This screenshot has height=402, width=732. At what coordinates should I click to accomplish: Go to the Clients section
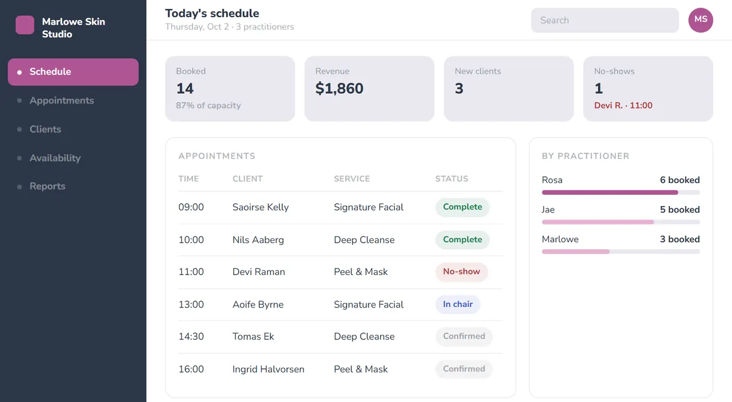coord(73,129)
